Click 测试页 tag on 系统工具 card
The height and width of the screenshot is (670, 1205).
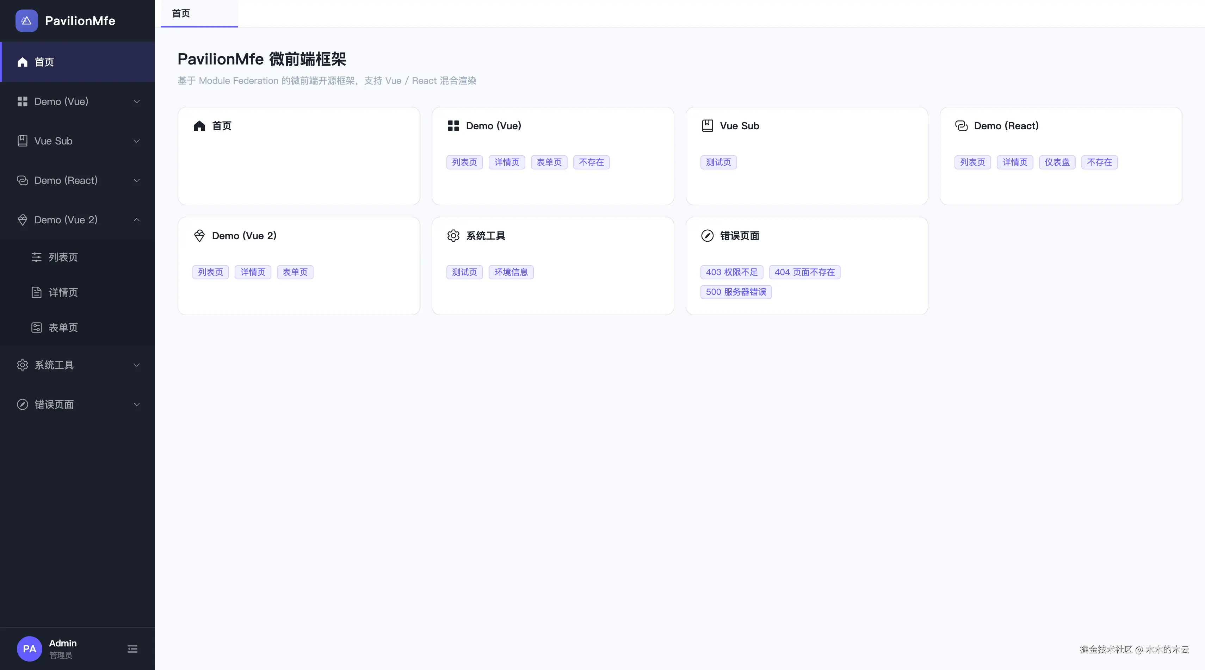(464, 272)
